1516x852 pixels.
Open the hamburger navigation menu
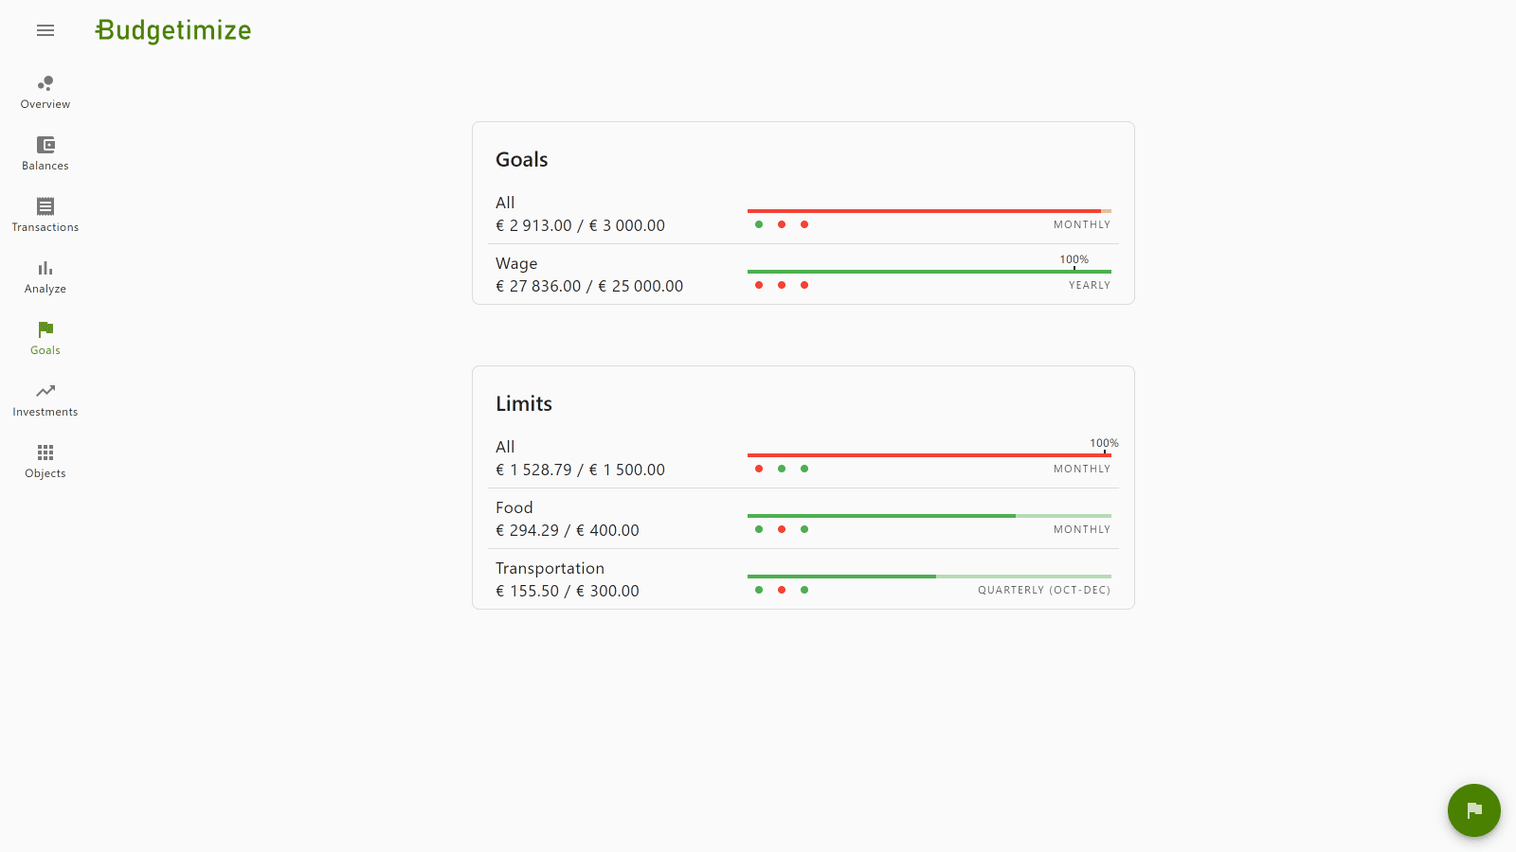[45, 30]
